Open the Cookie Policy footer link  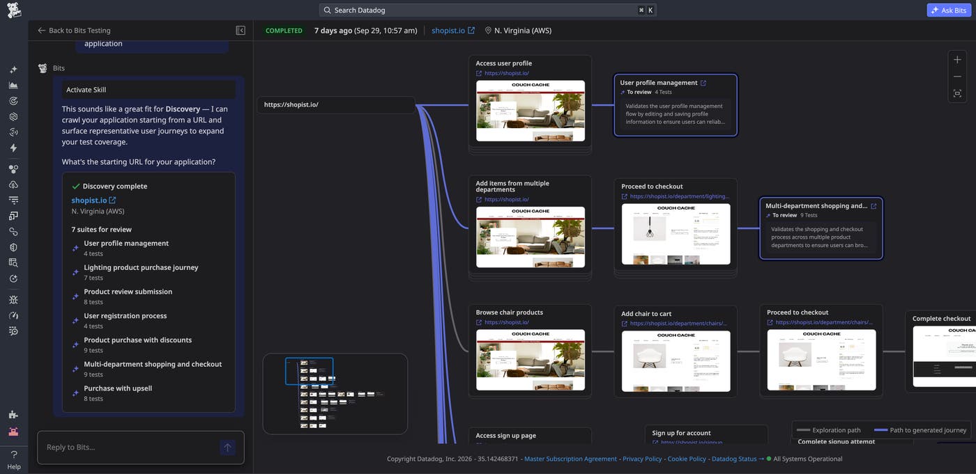tap(687, 459)
